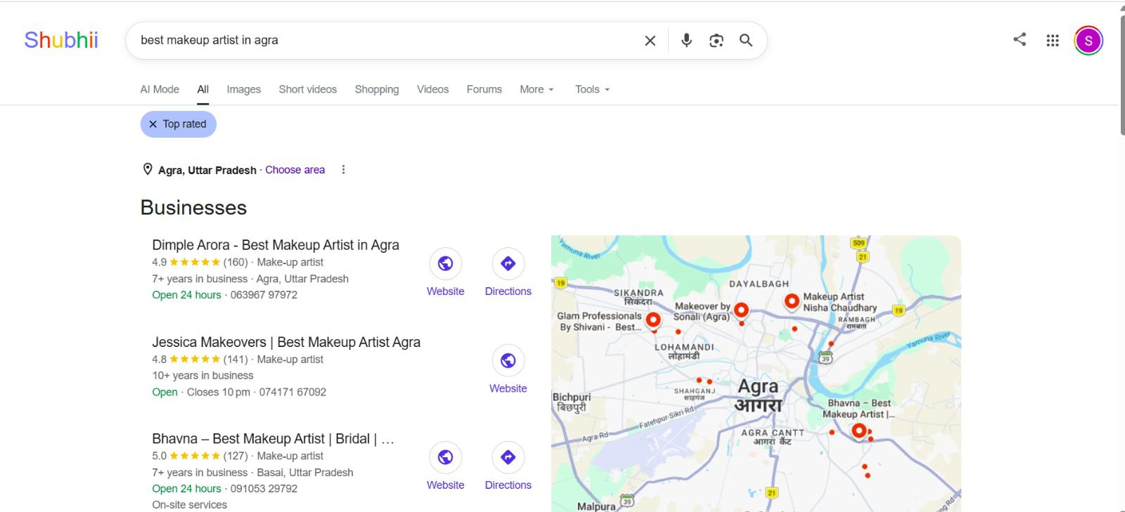Switch to the Forums tab
The height and width of the screenshot is (512, 1125).
(x=484, y=89)
